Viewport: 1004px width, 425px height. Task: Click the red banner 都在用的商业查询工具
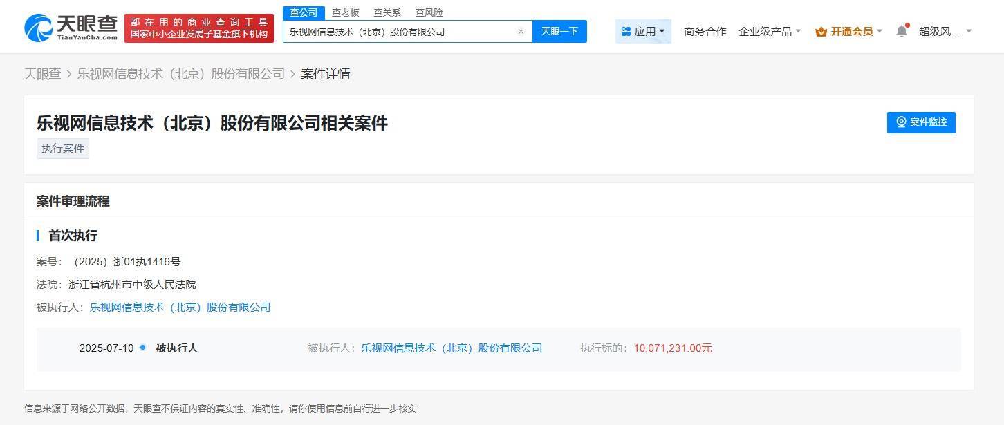click(x=199, y=28)
